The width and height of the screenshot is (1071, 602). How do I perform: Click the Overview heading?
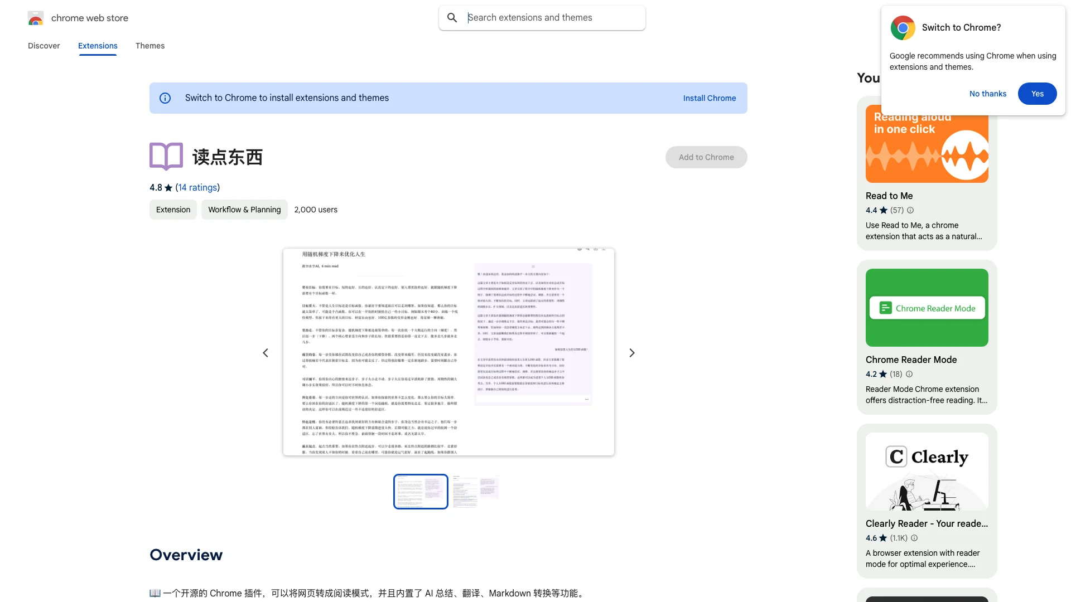(186, 555)
